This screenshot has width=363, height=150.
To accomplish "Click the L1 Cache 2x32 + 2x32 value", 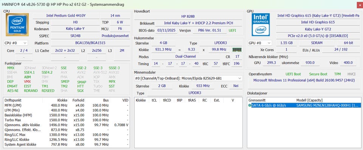I will coord(65,51).
